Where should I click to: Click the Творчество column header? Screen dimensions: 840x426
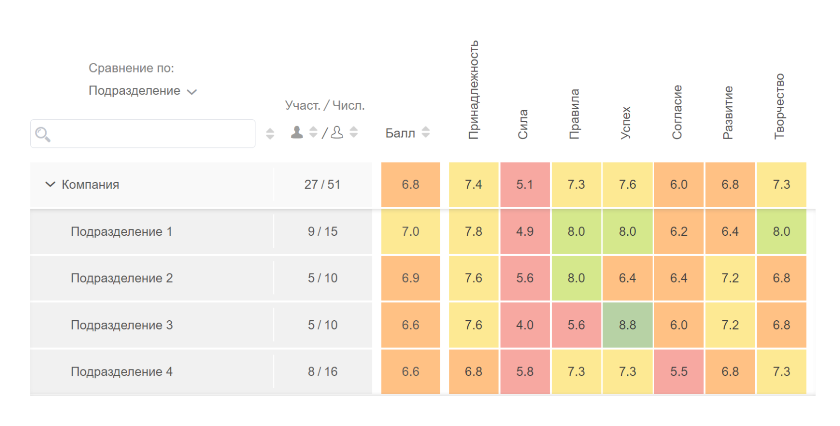click(x=779, y=106)
